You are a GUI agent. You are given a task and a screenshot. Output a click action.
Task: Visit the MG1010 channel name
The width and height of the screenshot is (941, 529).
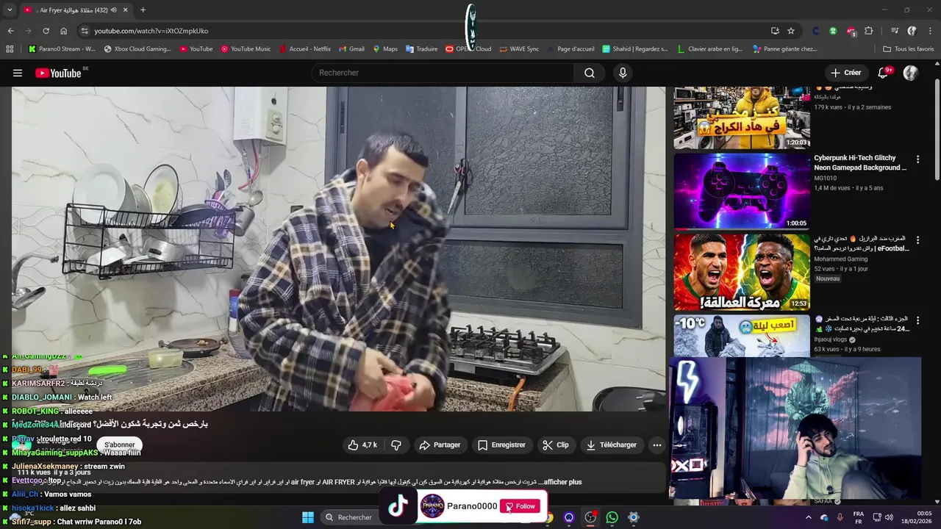(825, 178)
